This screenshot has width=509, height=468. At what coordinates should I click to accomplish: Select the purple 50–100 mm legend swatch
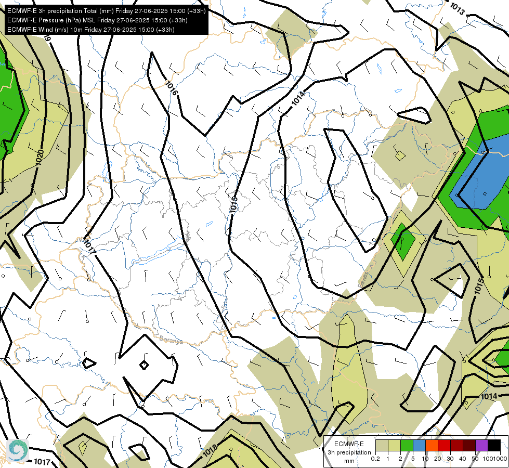click(x=481, y=445)
